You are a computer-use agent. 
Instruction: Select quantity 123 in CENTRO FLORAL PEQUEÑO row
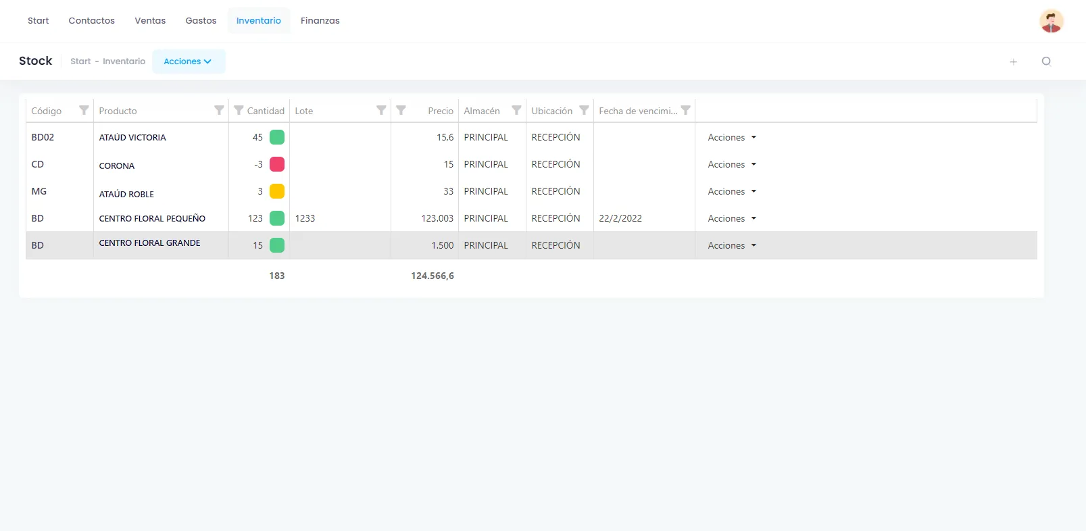tap(255, 218)
